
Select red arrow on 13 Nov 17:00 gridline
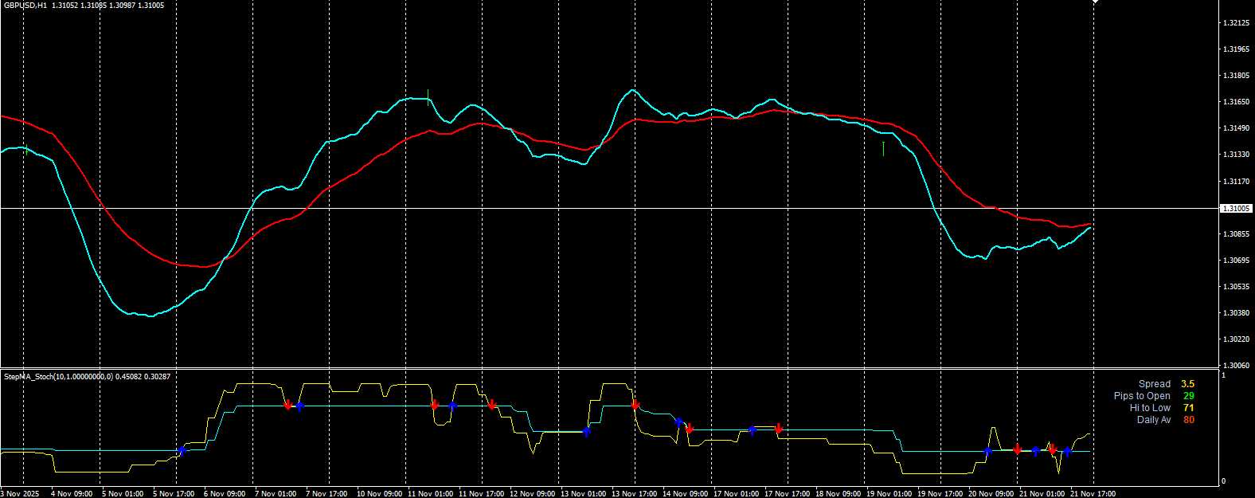coord(635,405)
